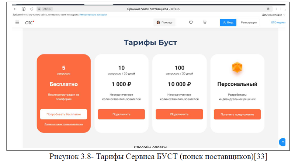
Task: Open the Помощь help button
Action: [164, 22]
